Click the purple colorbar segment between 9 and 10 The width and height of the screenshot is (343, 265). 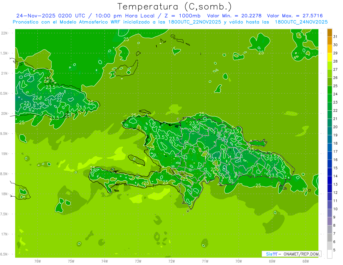(x=330, y=213)
